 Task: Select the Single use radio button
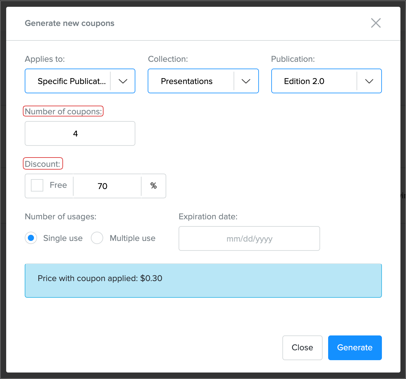[31, 238]
